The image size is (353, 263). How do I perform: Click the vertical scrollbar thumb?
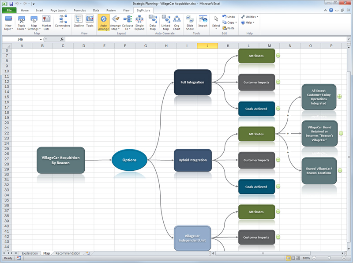click(x=349, y=157)
